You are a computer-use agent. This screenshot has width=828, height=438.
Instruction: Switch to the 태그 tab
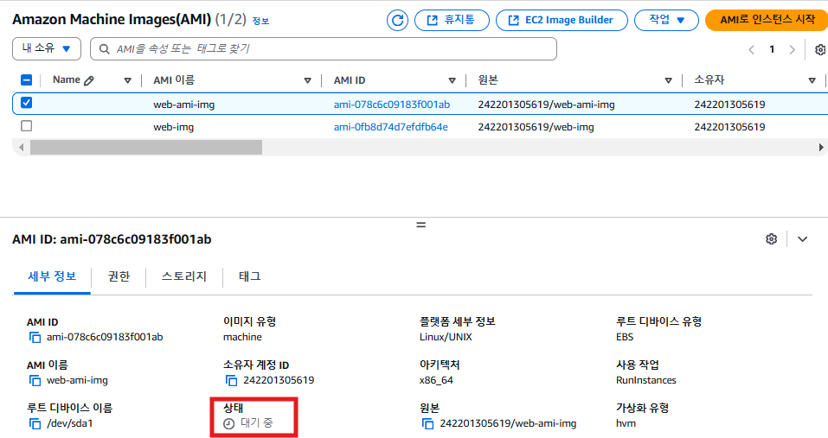pyautogui.click(x=250, y=276)
